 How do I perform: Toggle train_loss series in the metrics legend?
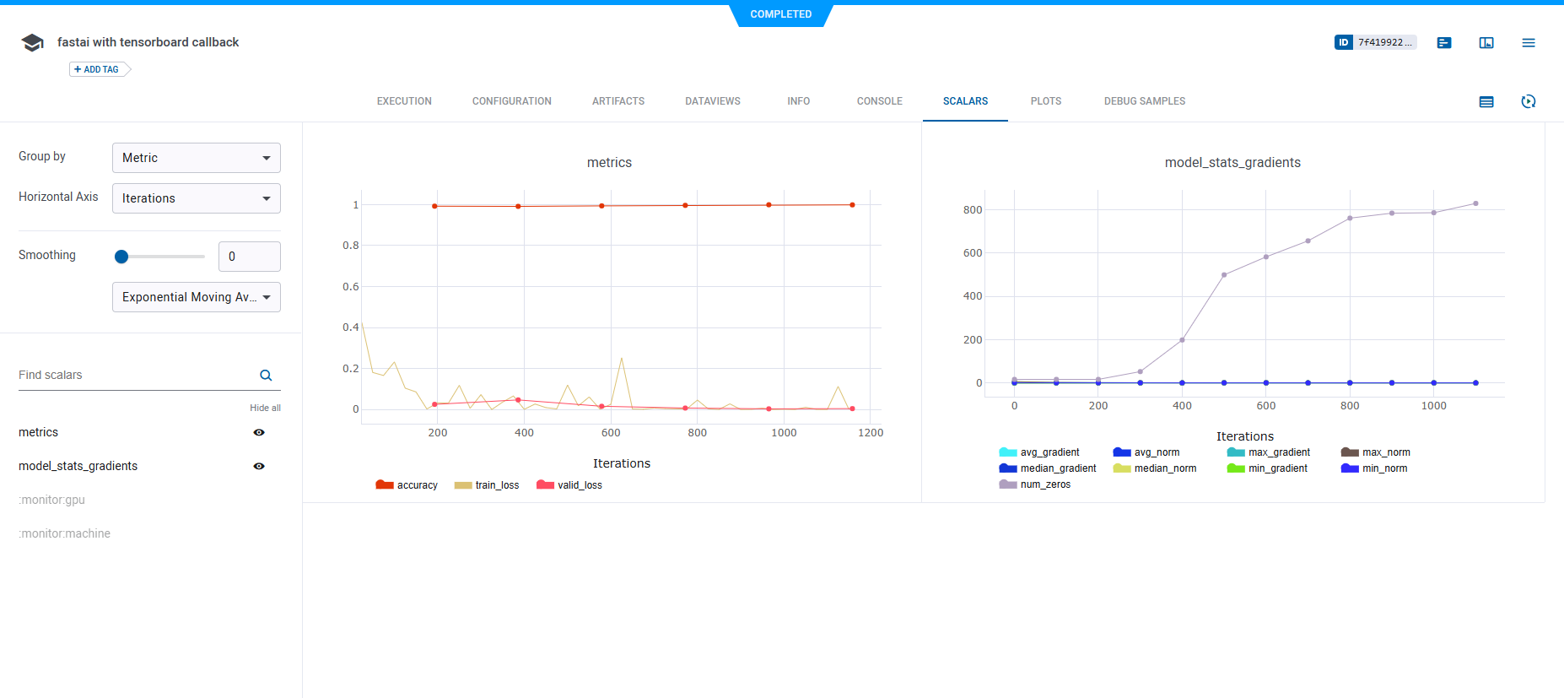pyautogui.click(x=487, y=485)
